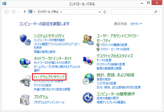164x112 pixels.
Task: Open 日付、時刻、または数値の形式の変更 link
Action: 119,87
